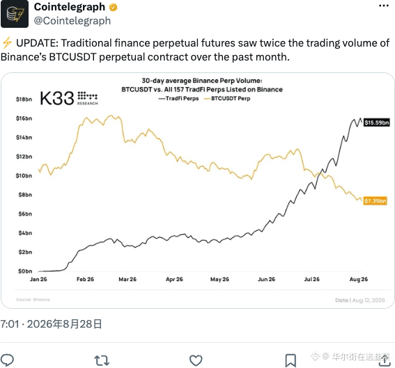Click the reply speech bubble icon
The height and width of the screenshot is (368, 395).
[x=7, y=360]
